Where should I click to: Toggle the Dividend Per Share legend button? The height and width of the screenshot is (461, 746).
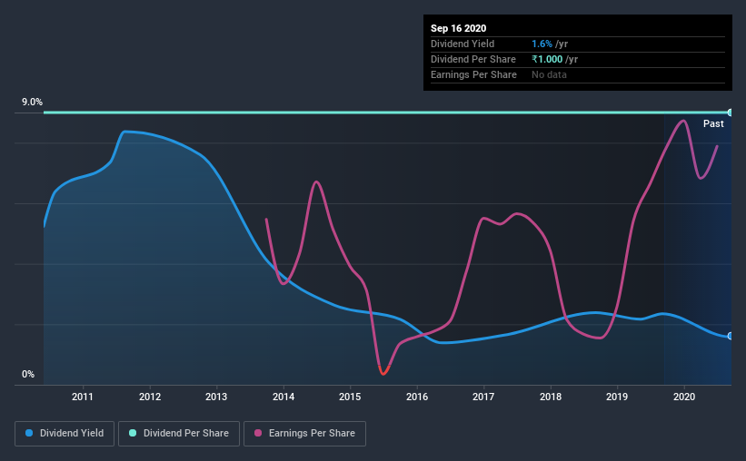[179, 434]
